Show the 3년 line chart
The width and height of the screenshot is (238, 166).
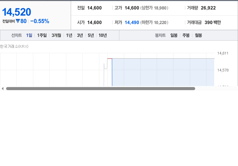pos(80,35)
